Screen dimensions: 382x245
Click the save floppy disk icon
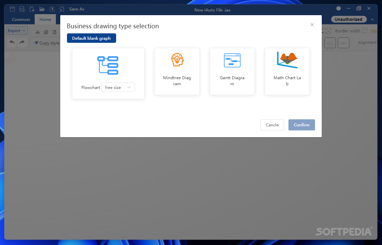point(12,9)
